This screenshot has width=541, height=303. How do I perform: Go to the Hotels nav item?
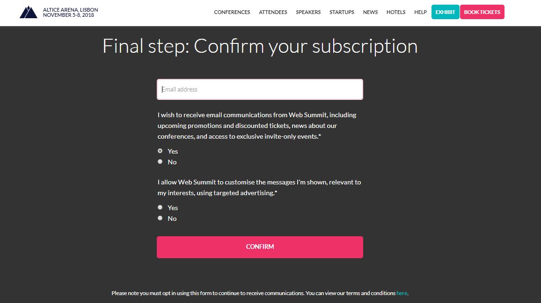(x=396, y=12)
